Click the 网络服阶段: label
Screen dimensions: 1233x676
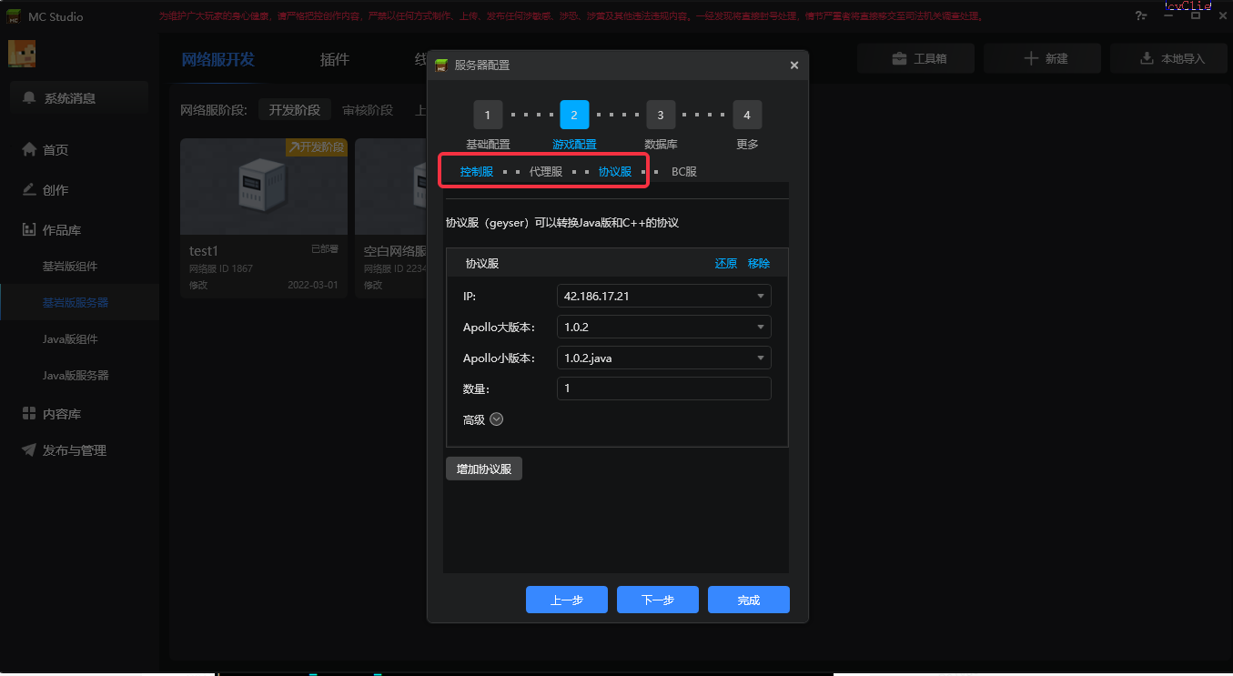[214, 110]
